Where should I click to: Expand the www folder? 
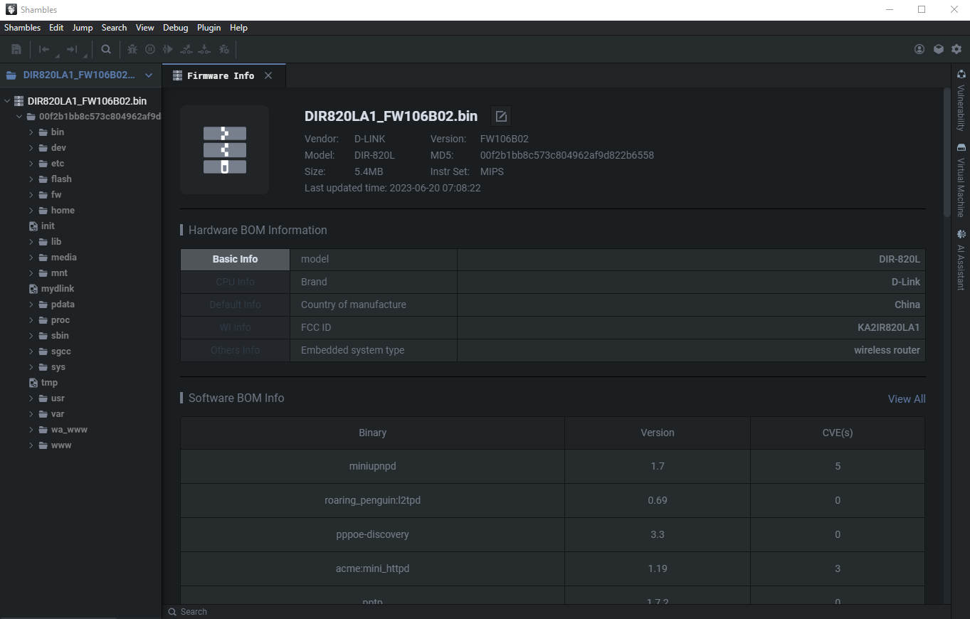[31, 445]
